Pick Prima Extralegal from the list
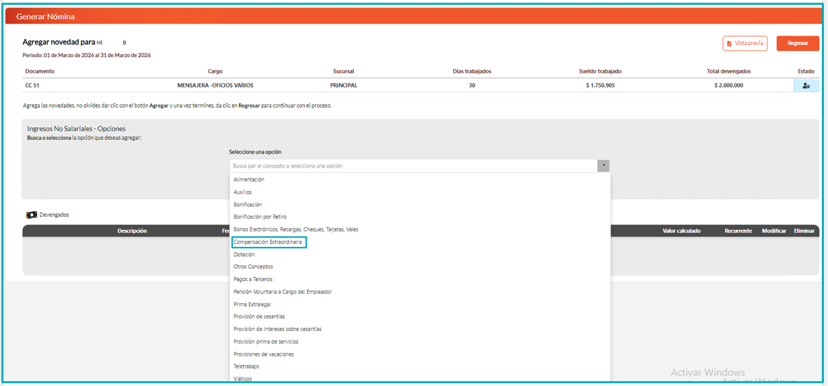Screen dimensions: 828x386 [252, 304]
